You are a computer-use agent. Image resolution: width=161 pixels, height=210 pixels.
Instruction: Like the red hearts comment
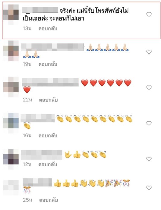click(x=149, y=87)
